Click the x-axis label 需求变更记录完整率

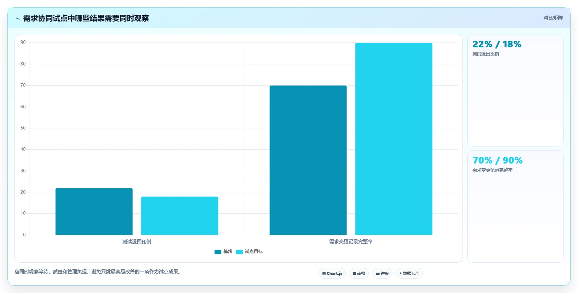(x=351, y=242)
